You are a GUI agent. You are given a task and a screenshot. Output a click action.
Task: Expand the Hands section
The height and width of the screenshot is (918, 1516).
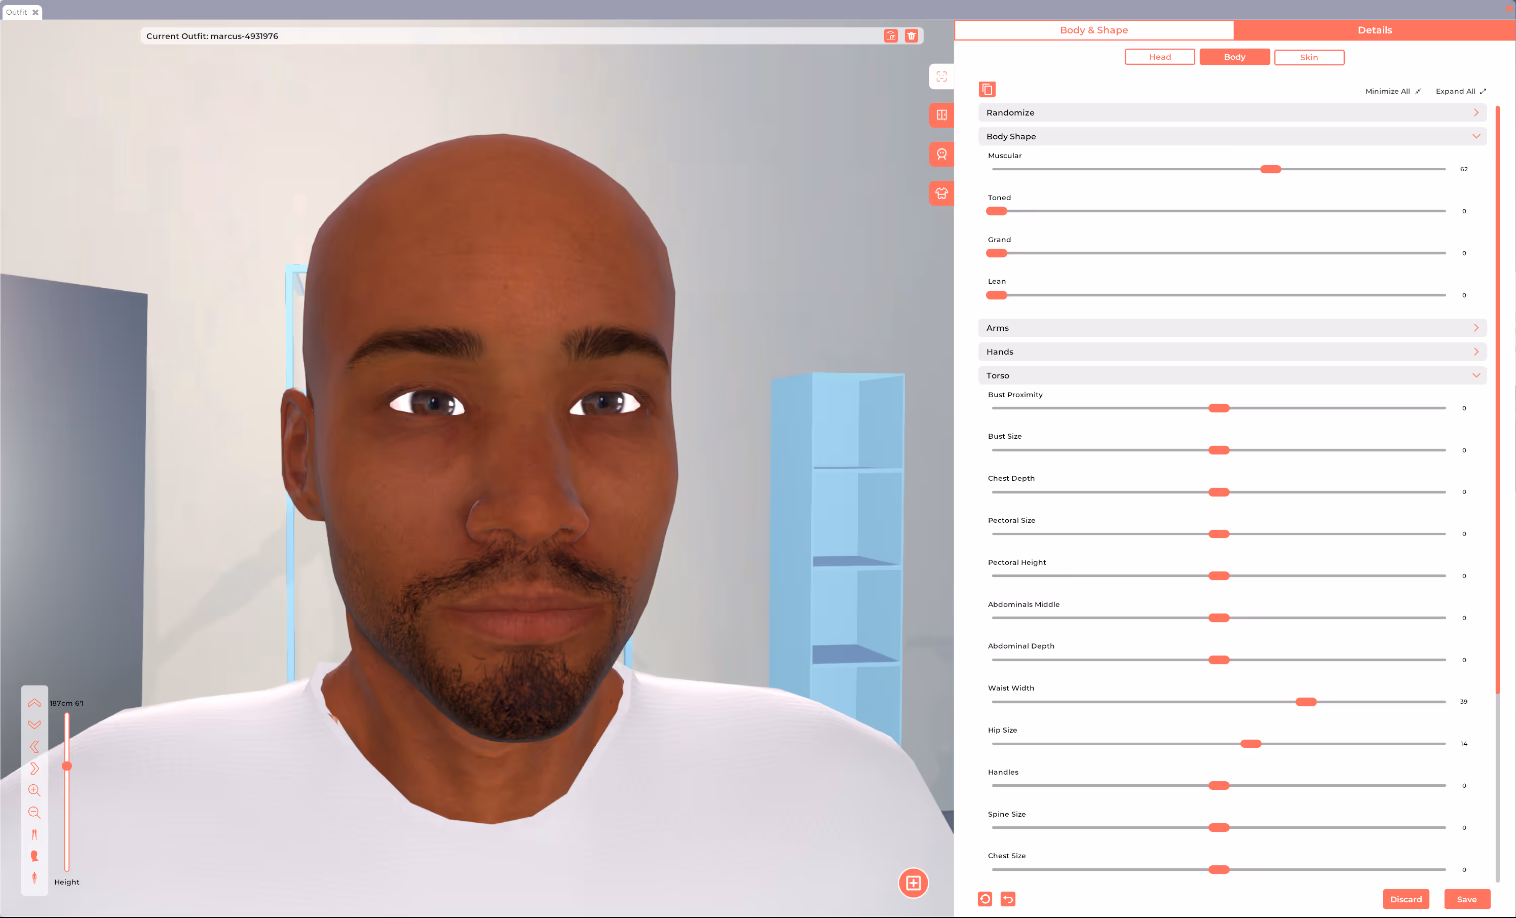point(1232,352)
